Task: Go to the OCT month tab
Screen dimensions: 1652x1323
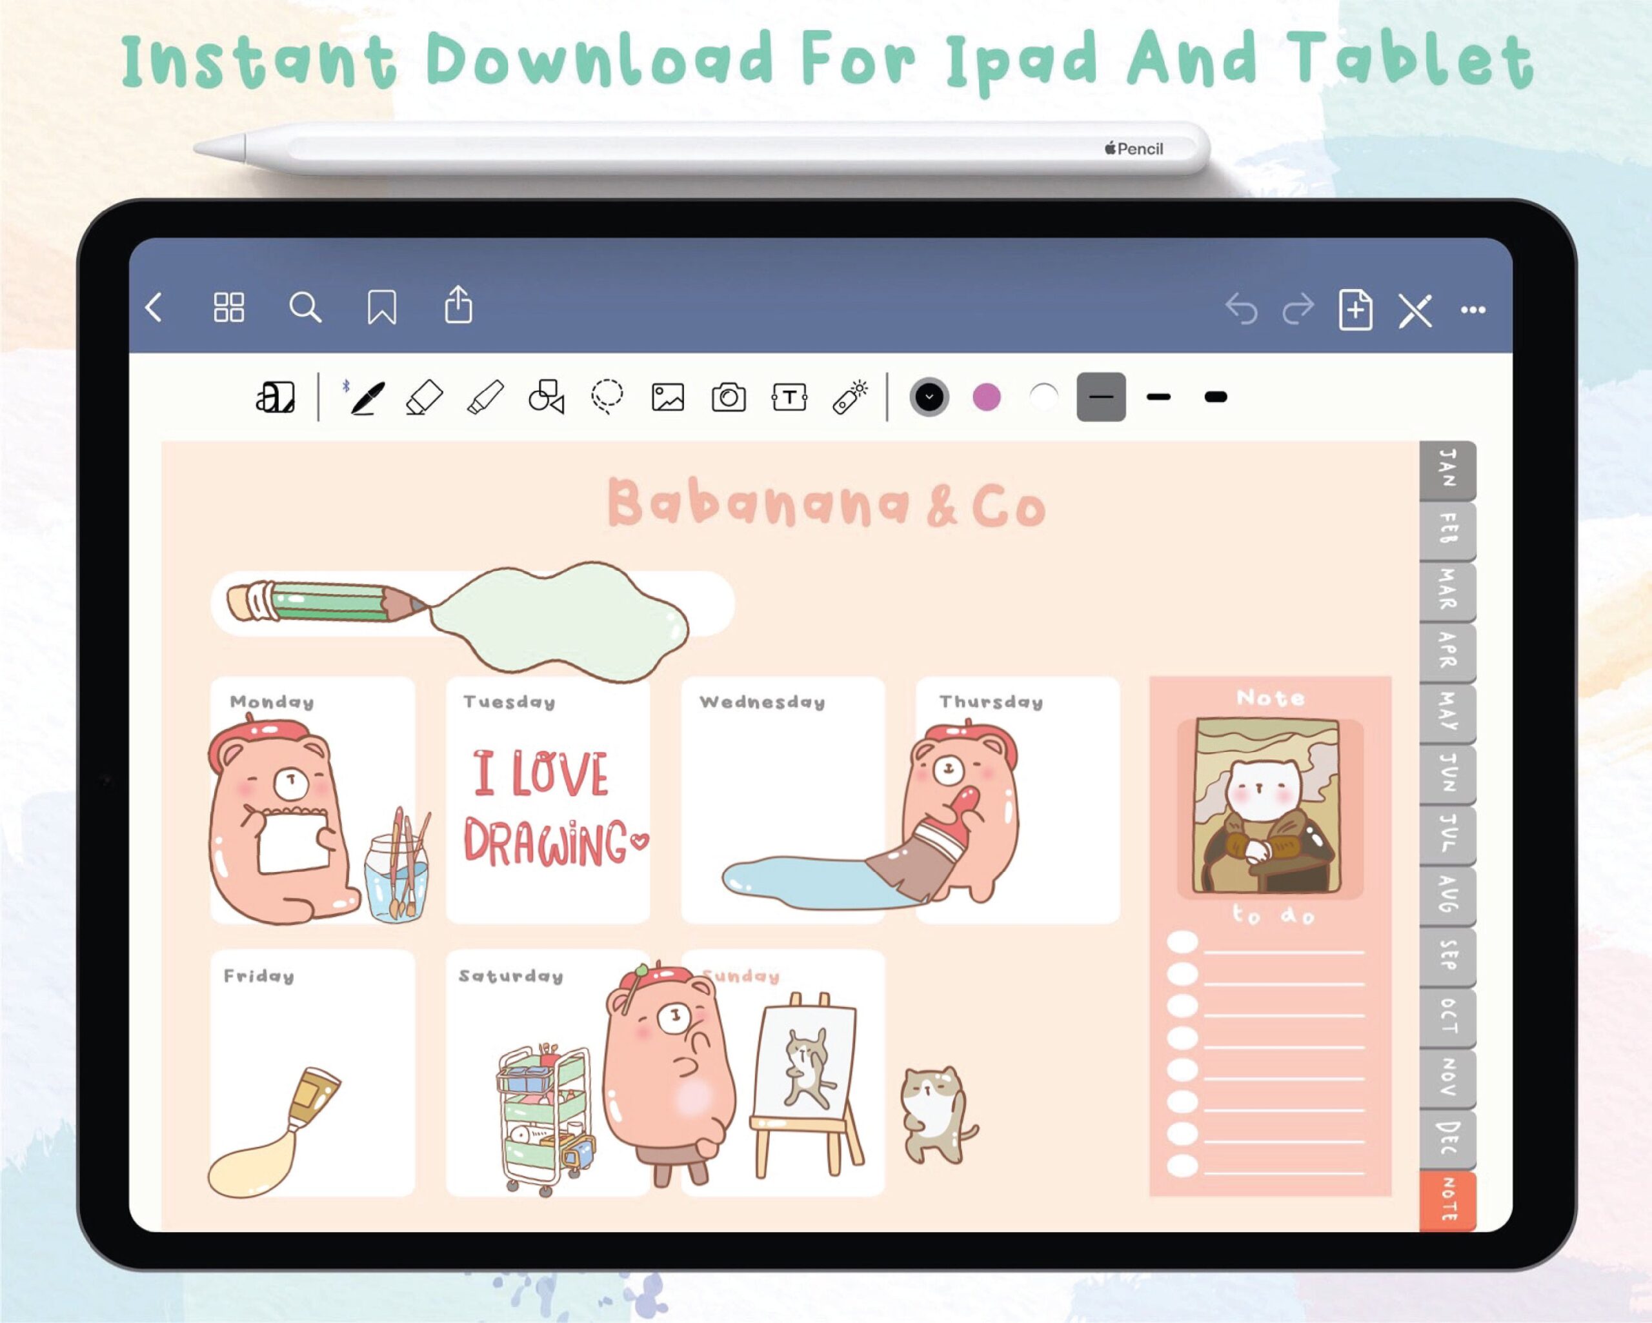Action: 1447,1018
